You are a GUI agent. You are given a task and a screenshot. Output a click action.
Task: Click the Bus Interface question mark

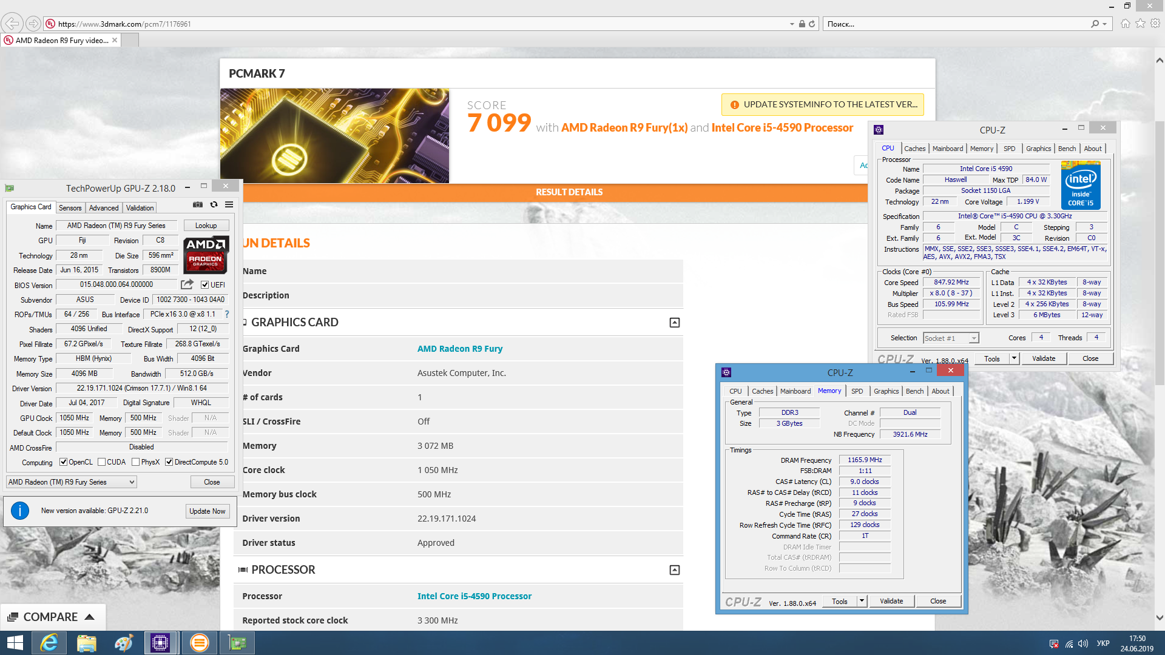click(x=227, y=314)
